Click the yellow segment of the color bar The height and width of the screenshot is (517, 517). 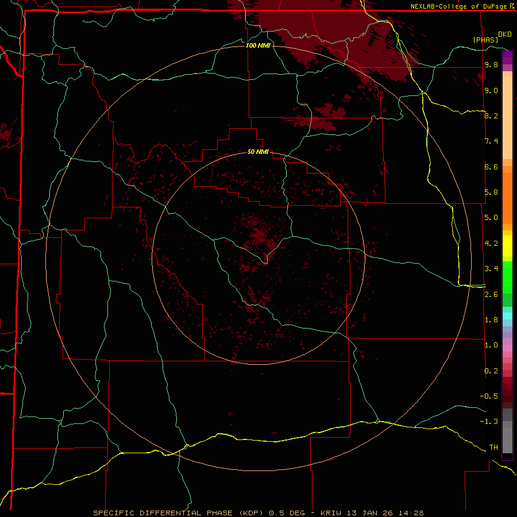click(507, 246)
